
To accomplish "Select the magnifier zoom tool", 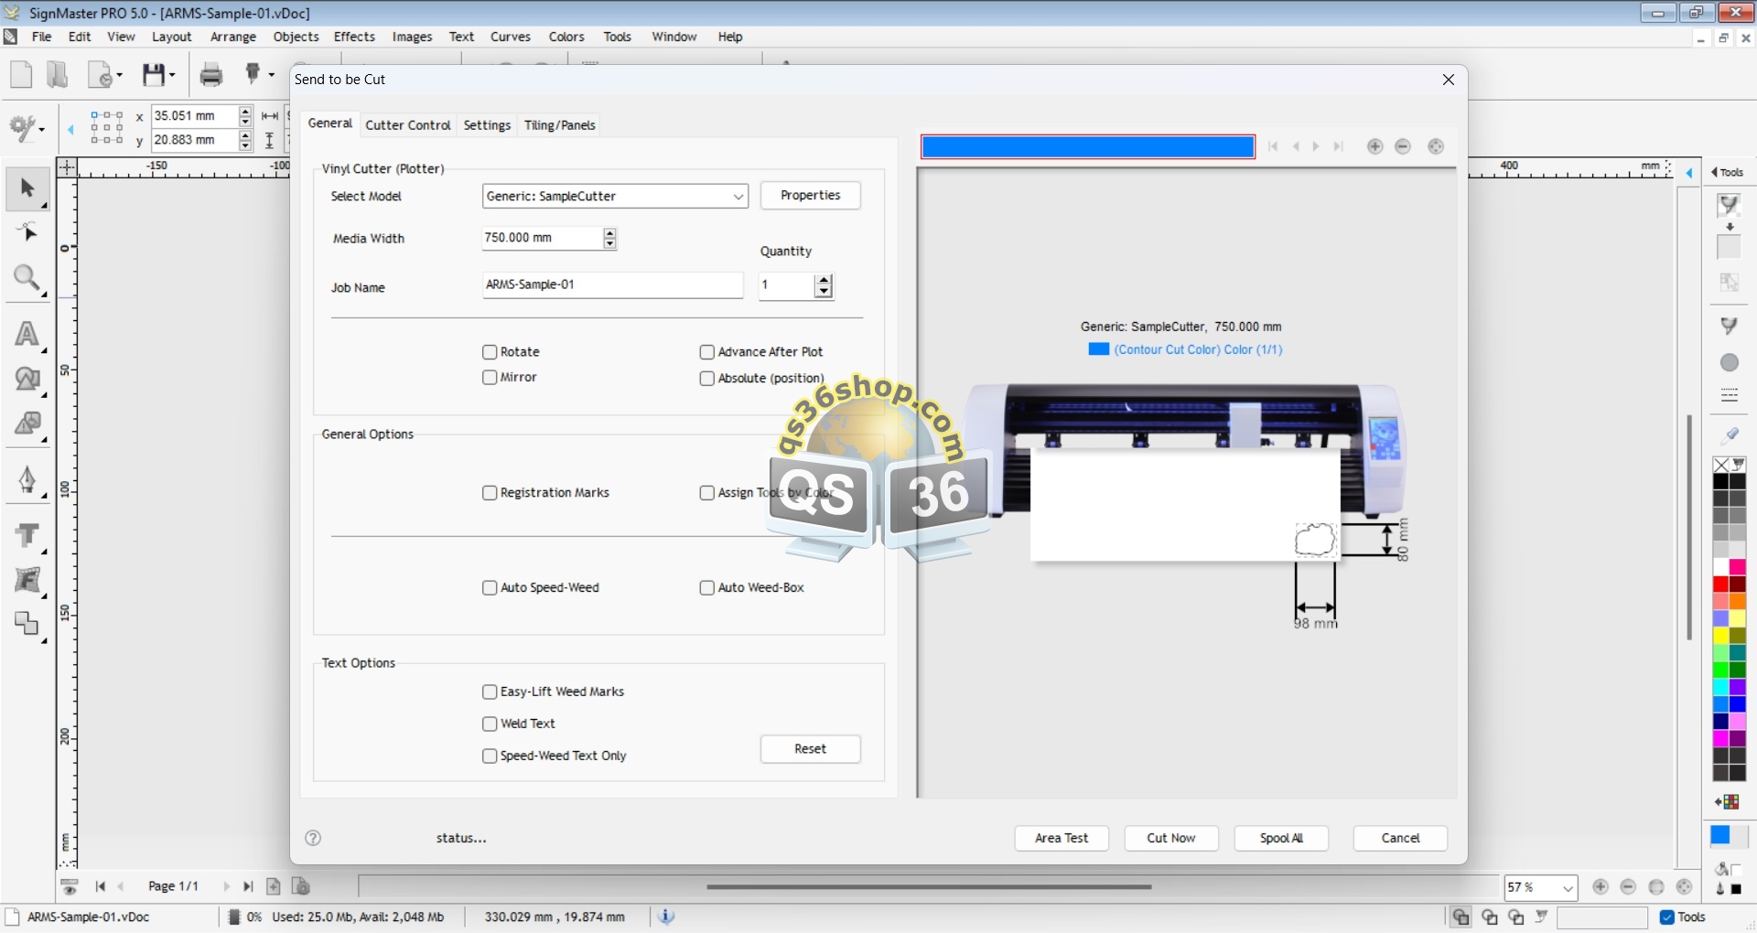I will [x=27, y=278].
